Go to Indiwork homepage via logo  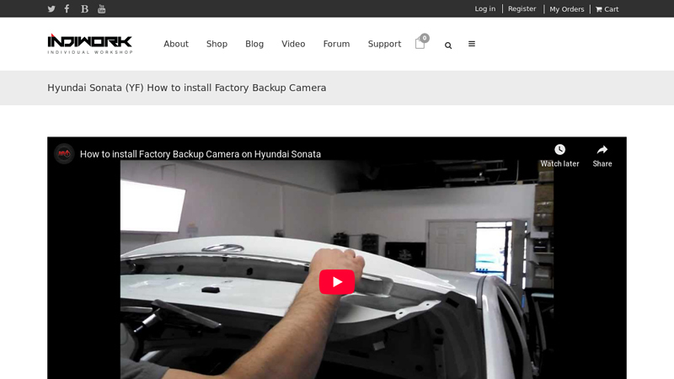[x=90, y=44]
